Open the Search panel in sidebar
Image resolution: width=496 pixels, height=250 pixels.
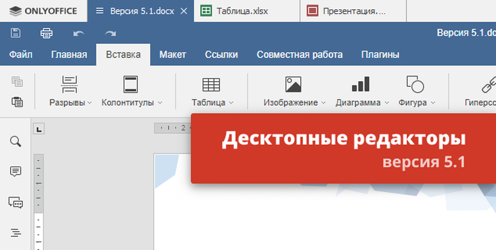pyautogui.click(x=16, y=141)
